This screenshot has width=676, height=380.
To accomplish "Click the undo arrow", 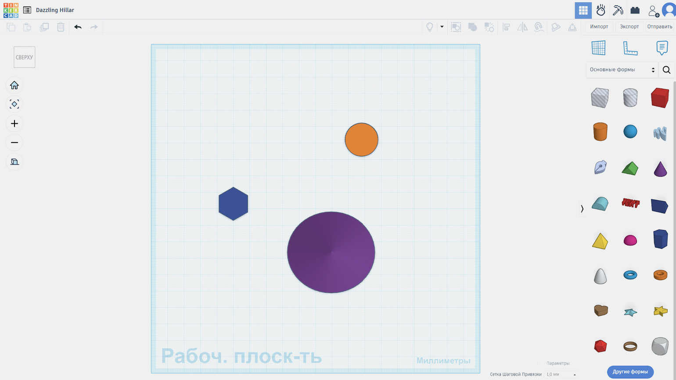I will point(78,27).
